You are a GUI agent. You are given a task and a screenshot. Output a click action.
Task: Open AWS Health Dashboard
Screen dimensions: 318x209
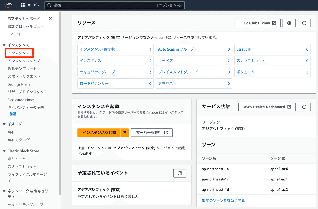pyautogui.click(x=267, y=107)
